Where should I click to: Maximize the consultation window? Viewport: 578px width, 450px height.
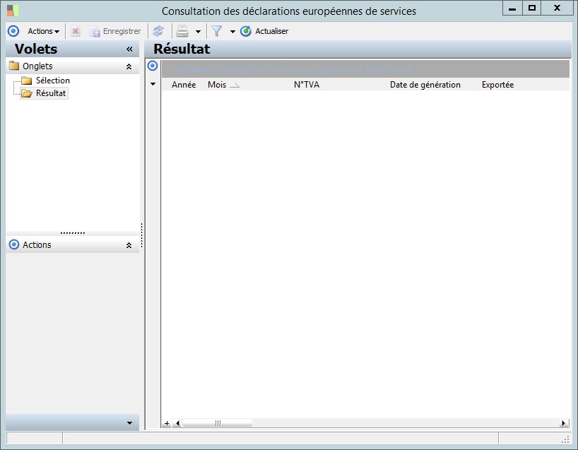[531, 8]
